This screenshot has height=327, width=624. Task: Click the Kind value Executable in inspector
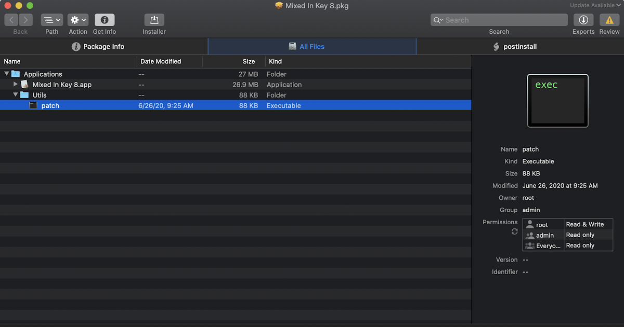pos(538,161)
